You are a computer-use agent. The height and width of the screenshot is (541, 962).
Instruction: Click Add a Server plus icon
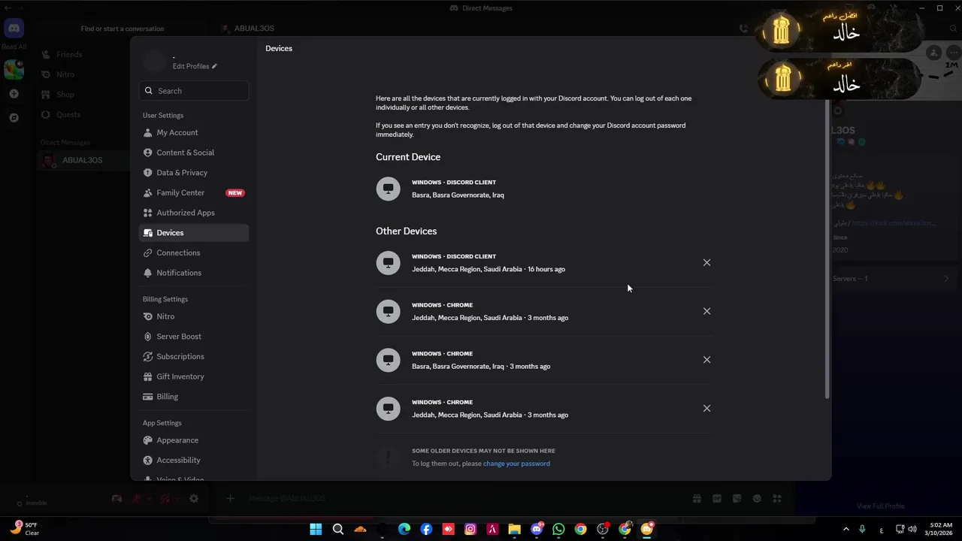[x=14, y=94]
